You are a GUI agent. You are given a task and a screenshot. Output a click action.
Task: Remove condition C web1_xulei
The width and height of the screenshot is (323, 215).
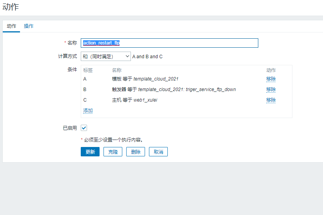point(271,100)
